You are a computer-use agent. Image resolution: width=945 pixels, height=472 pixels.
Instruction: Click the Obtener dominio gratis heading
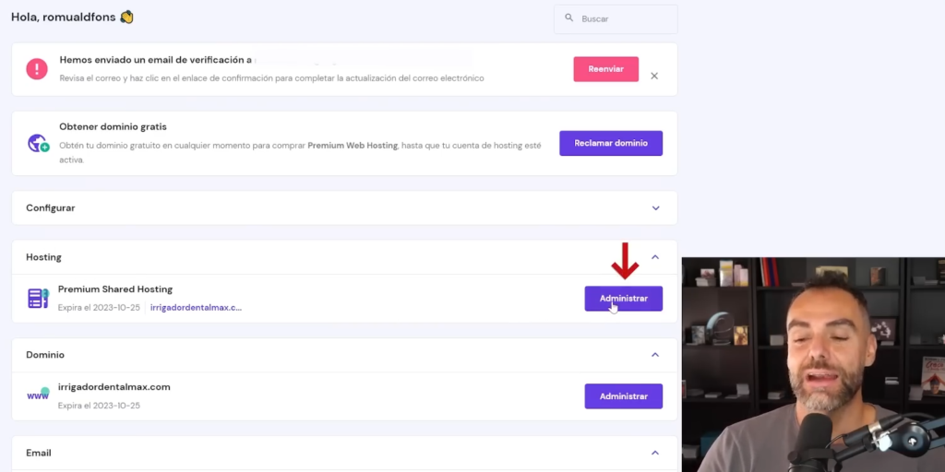point(113,127)
